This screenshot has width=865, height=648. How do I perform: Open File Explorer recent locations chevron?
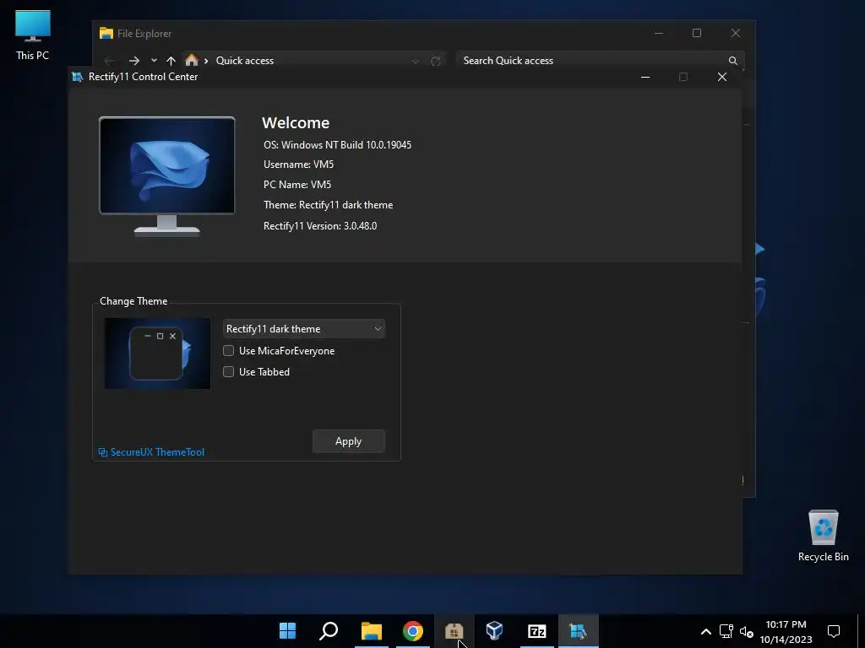click(x=154, y=61)
